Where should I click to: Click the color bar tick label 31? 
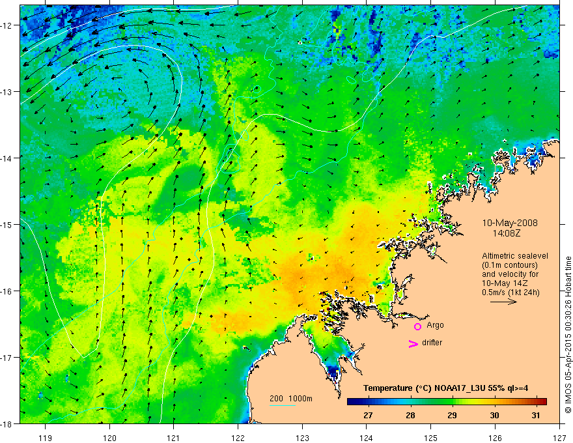(x=536, y=415)
